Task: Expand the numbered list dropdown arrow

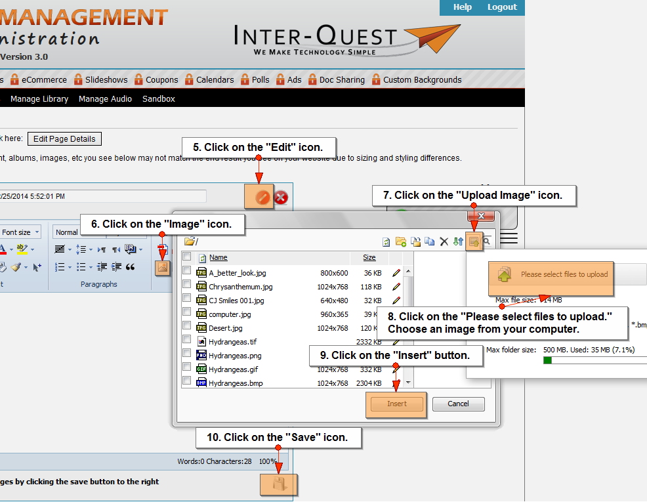Action: point(70,267)
